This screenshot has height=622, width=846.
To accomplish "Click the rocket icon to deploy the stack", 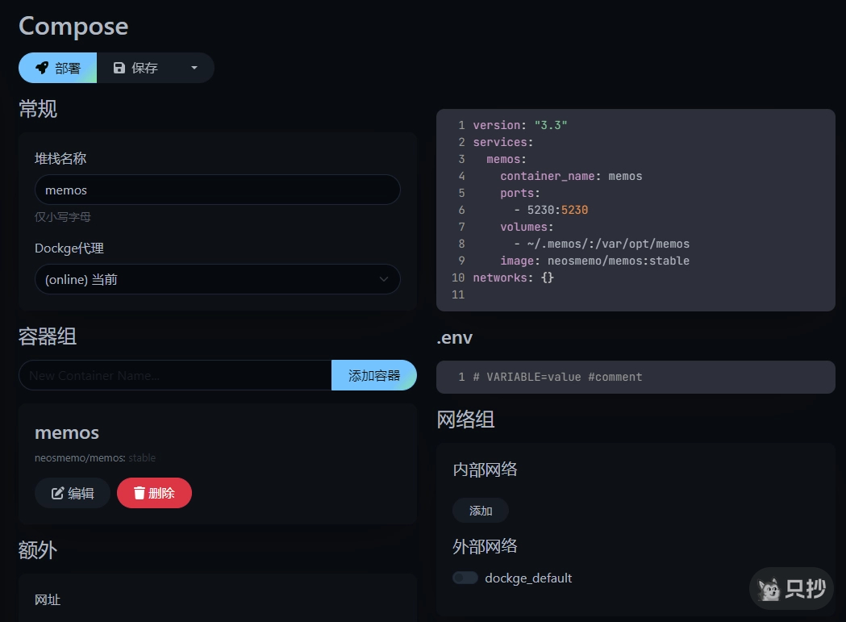I will click(42, 69).
